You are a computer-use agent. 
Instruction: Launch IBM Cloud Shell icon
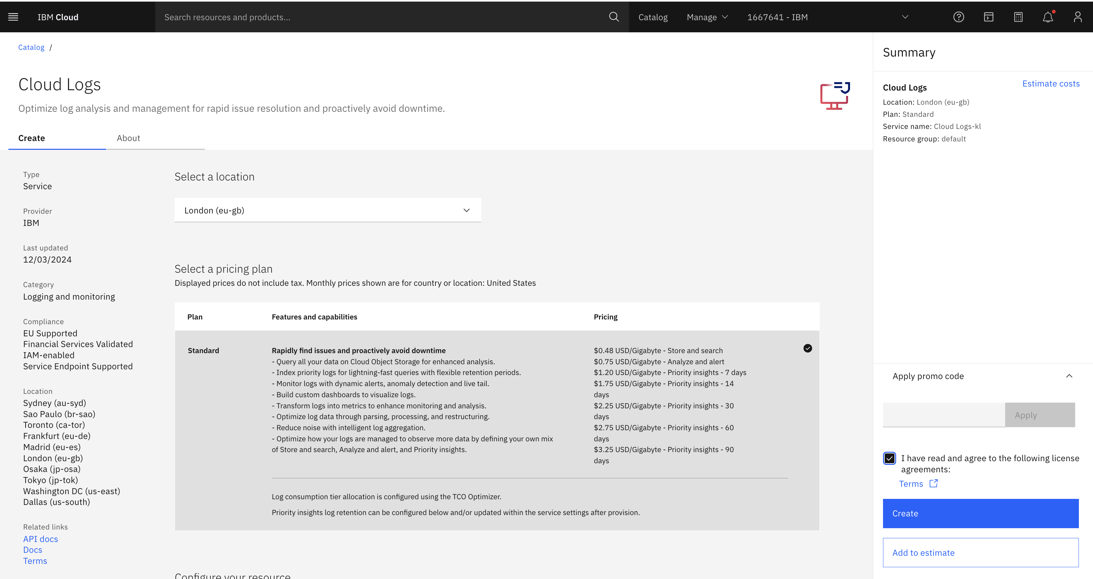coord(989,17)
